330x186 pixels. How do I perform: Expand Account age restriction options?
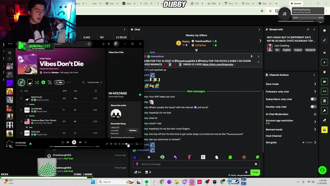(x=315, y=122)
